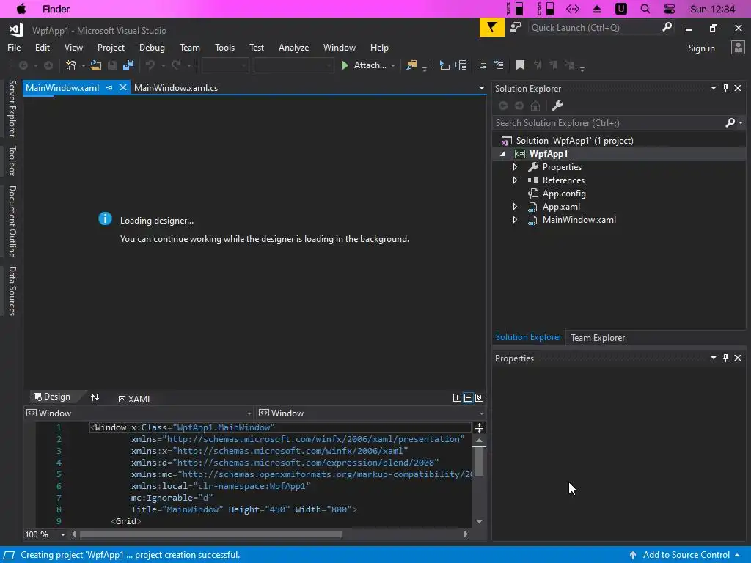
Task: Open the document tabs overflow dropdown
Action: coord(481,88)
